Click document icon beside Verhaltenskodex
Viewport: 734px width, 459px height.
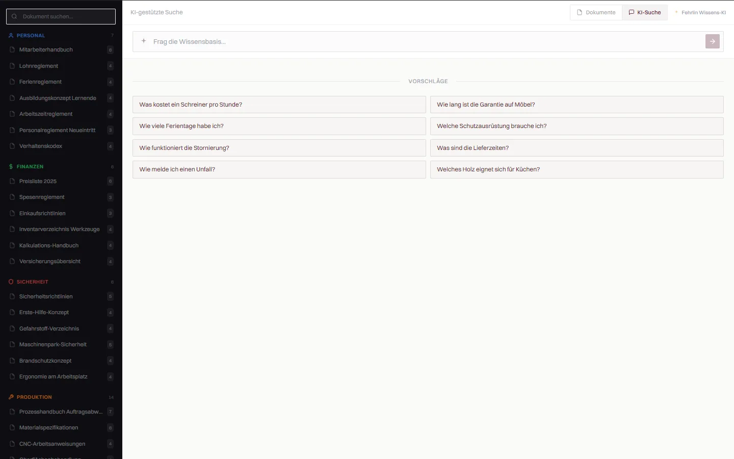pyautogui.click(x=12, y=146)
